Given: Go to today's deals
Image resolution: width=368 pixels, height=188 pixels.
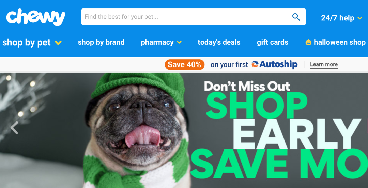Looking at the screenshot, I should coord(219,42).
